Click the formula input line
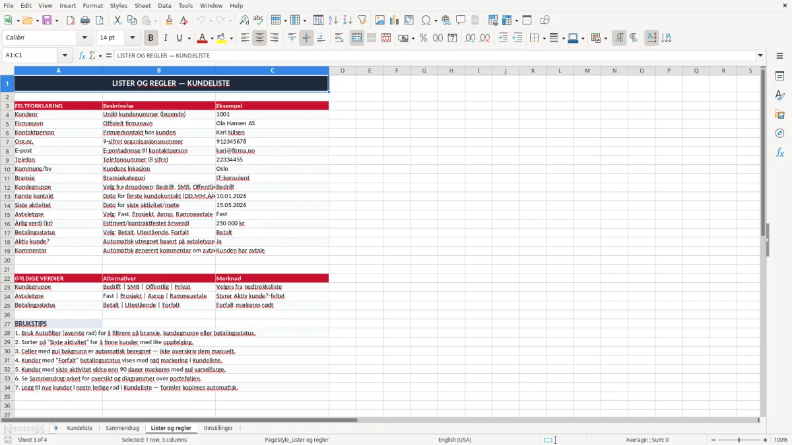Screen dimensions: 792x445 point(434,55)
